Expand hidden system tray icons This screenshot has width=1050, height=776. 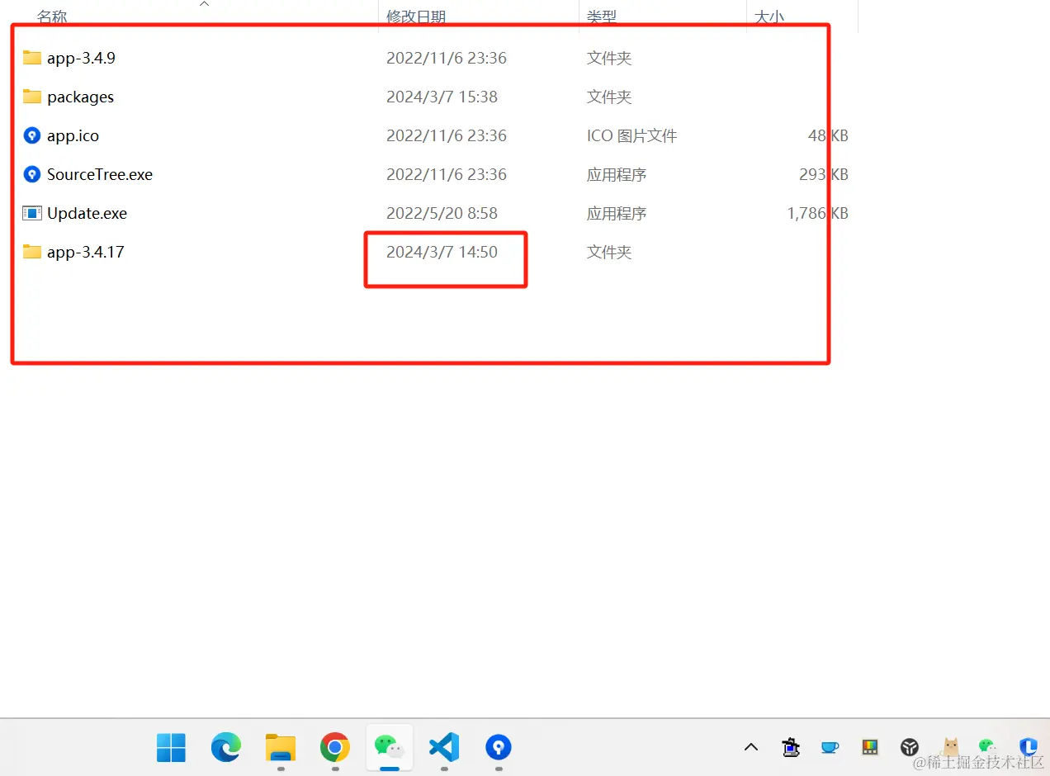tap(750, 747)
